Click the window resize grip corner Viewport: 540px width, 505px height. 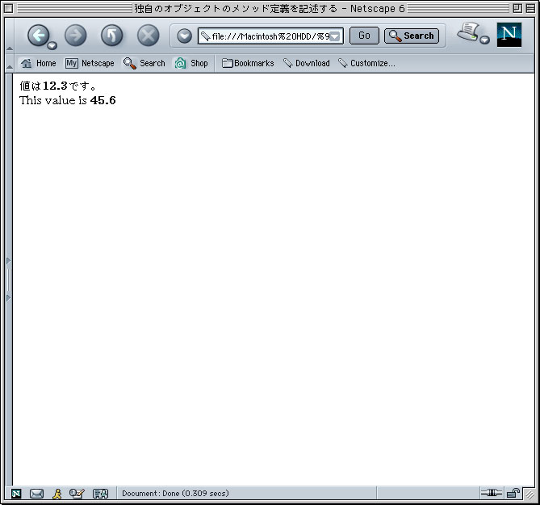530,494
